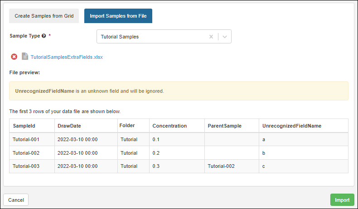Screen dimensions: 358x209
Task: Clear the Tutorial Samples selection with X
Action: (211, 37)
